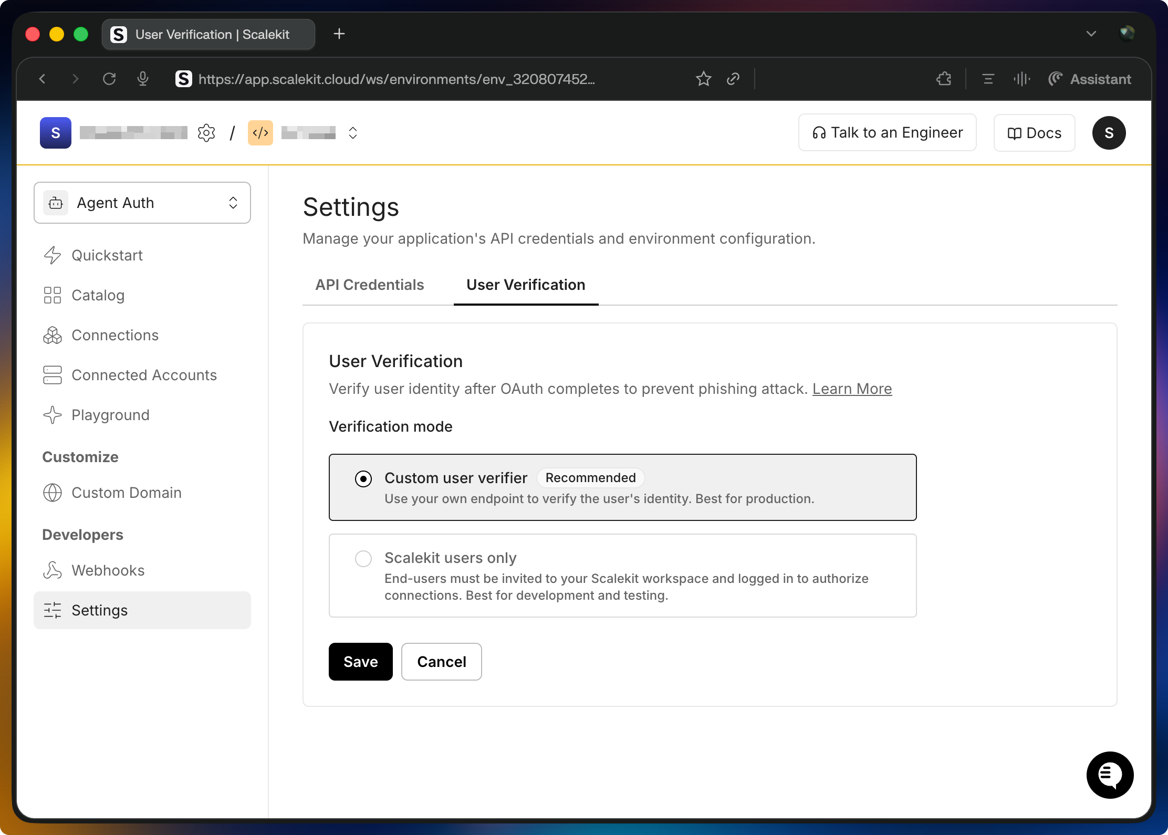
Task: Save the verification mode settings
Action: pyautogui.click(x=360, y=662)
